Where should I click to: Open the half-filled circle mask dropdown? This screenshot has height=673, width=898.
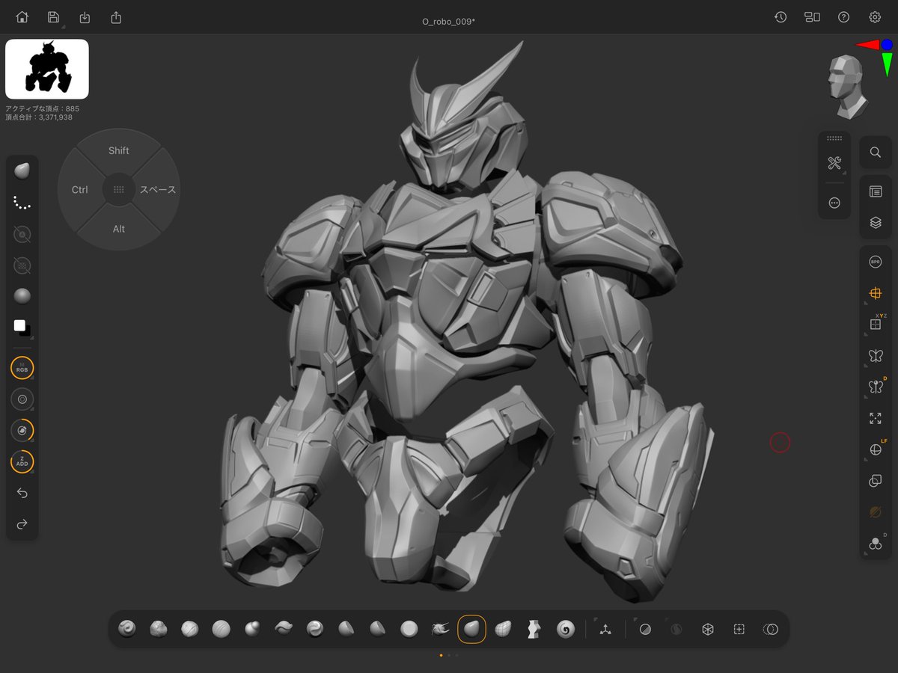(x=645, y=630)
